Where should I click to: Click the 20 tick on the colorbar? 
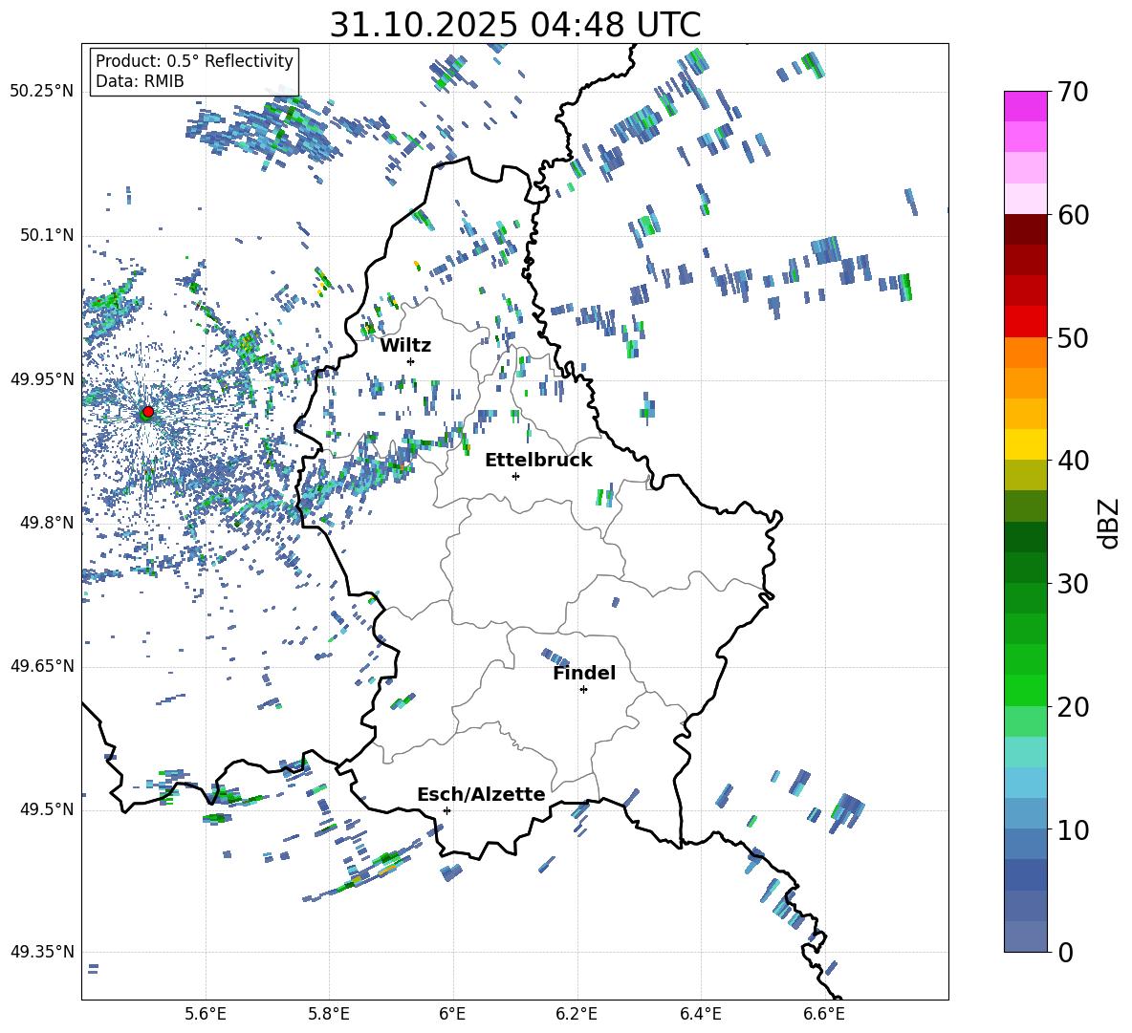1073,707
